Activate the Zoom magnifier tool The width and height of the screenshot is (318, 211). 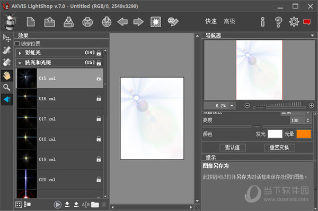coord(7,87)
